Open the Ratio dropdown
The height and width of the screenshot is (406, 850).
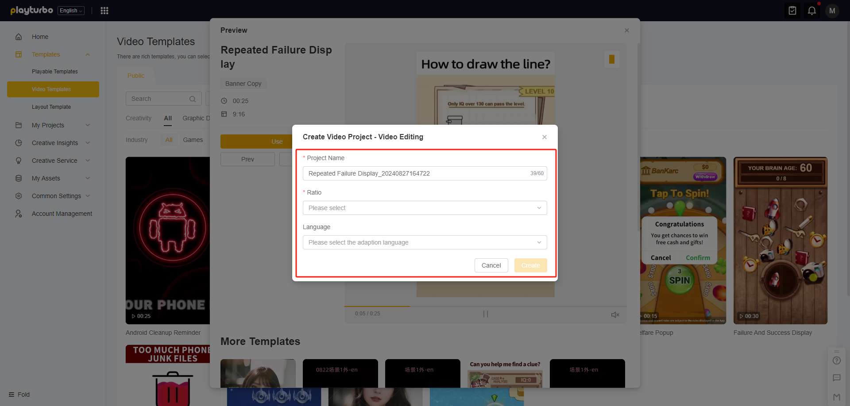click(425, 208)
